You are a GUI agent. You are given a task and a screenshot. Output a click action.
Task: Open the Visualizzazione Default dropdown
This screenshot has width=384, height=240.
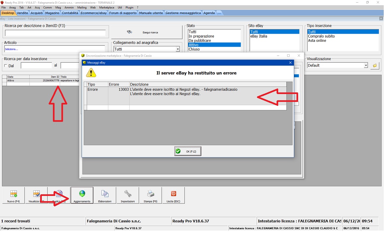tap(366, 65)
